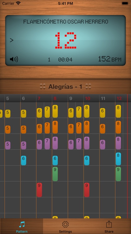Tap purple 8 block under beat 8
Image resolution: width=131 pixels, height=234 pixels.
55,143
